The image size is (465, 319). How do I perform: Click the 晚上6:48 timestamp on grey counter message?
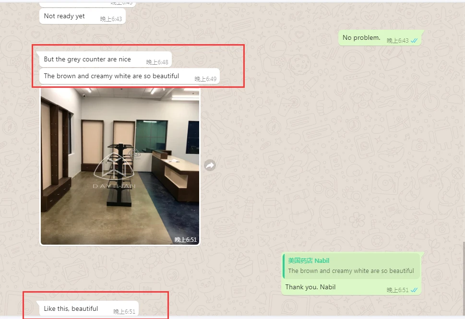click(x=157, y=62)
